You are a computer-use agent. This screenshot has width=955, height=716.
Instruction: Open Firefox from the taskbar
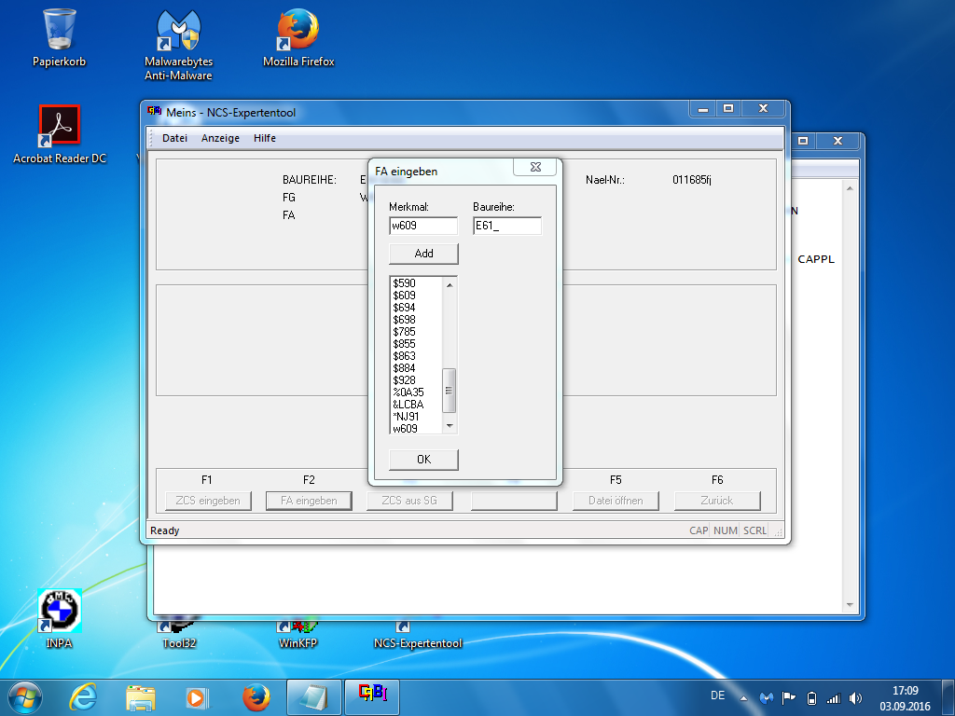tap(256, 697)
